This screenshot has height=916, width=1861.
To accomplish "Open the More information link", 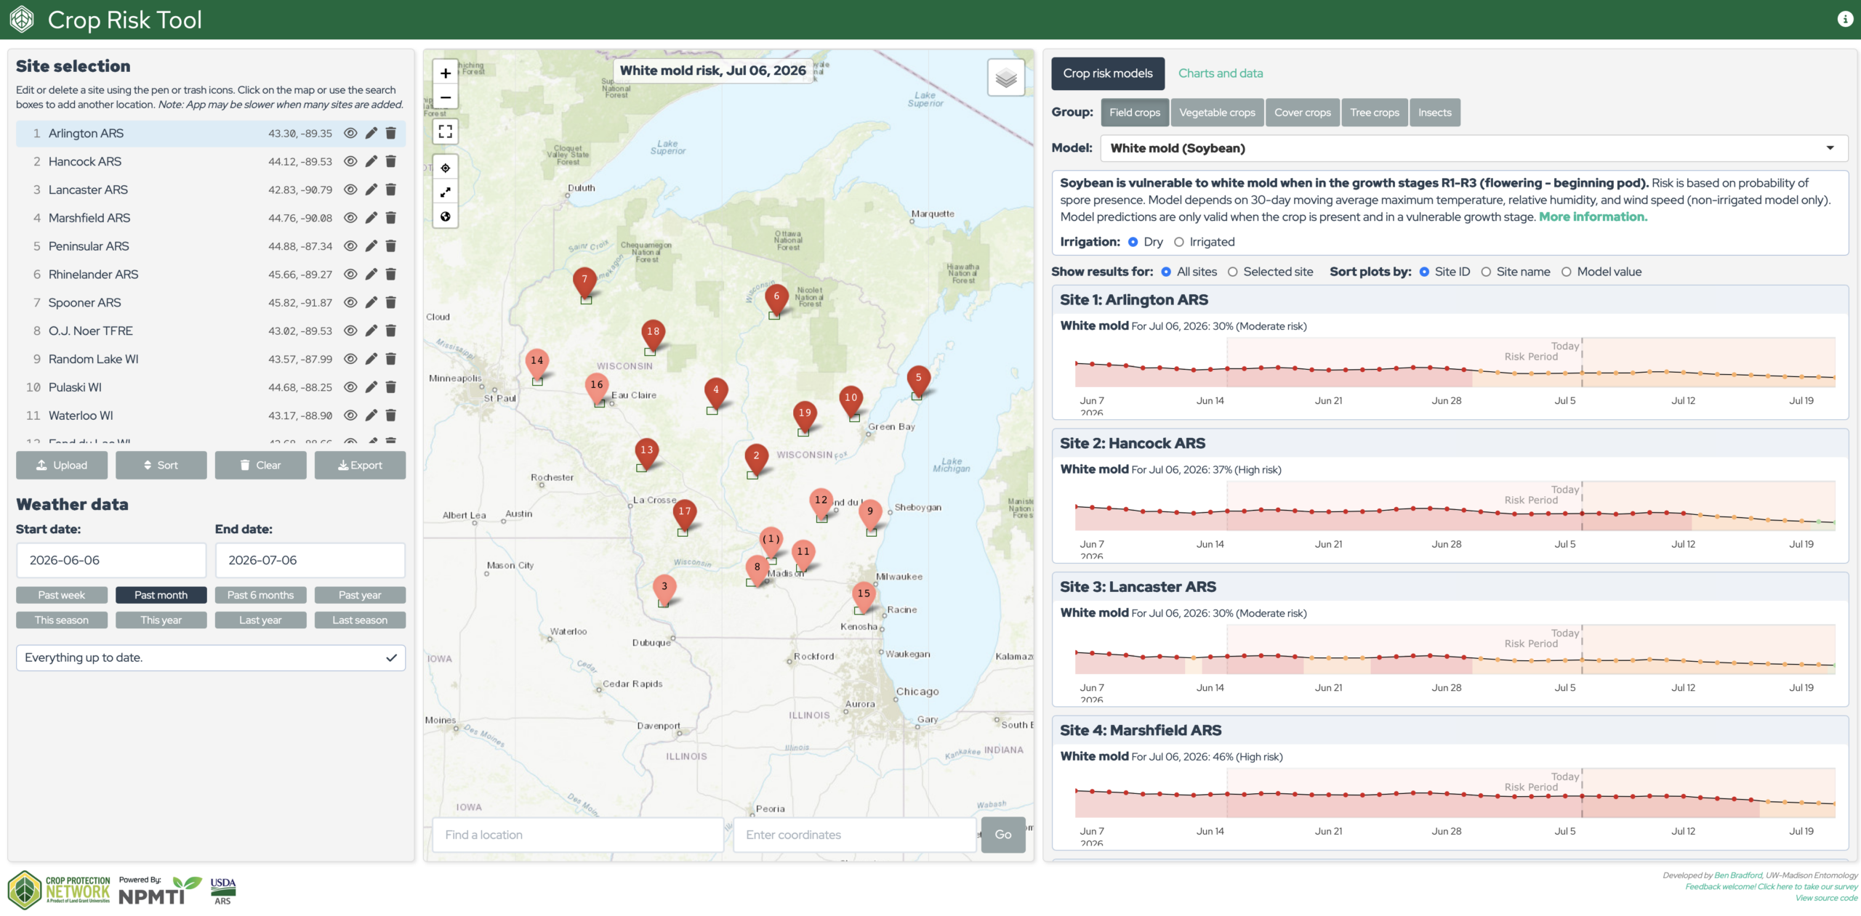I will coord(1593,216).
